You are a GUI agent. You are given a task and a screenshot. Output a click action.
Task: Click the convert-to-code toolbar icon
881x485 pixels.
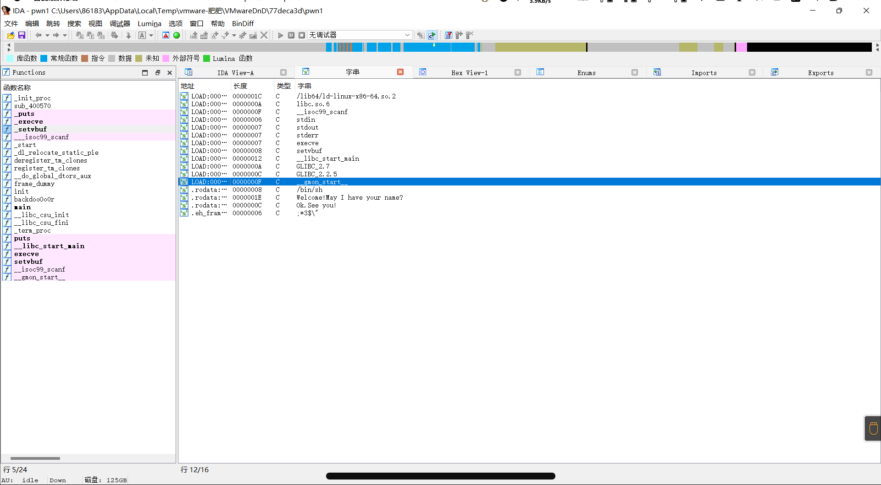(x=194, y=35)
